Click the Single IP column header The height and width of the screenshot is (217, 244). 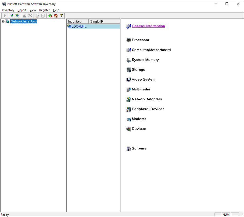104,21
